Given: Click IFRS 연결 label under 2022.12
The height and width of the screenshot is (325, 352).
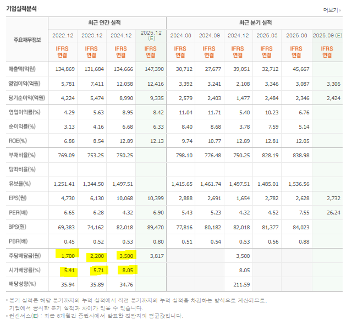Looking at the screenshot, I should coord(62,52).
